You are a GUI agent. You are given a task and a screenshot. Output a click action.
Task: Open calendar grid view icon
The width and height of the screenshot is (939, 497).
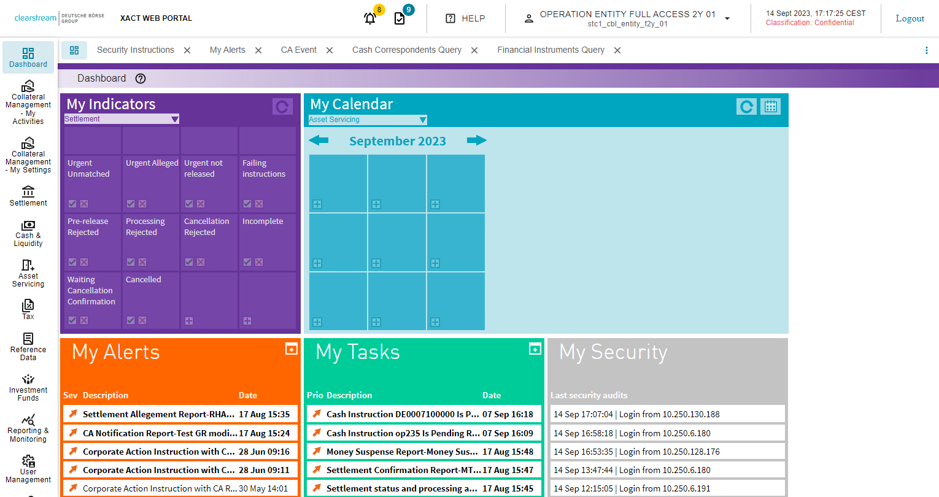(770, 107)
